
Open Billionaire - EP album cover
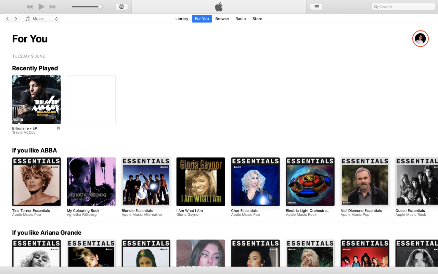click(37, 100)
